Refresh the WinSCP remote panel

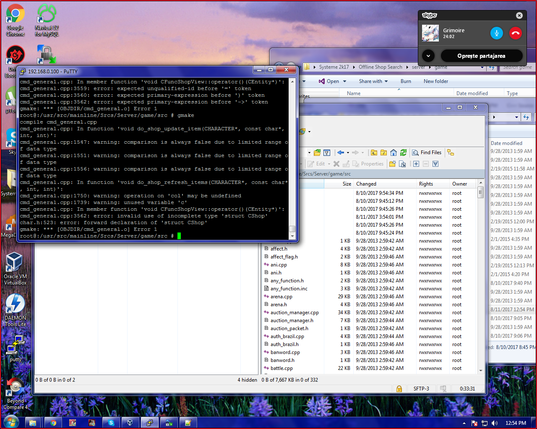pyautogui.click(x=403, y=152)
